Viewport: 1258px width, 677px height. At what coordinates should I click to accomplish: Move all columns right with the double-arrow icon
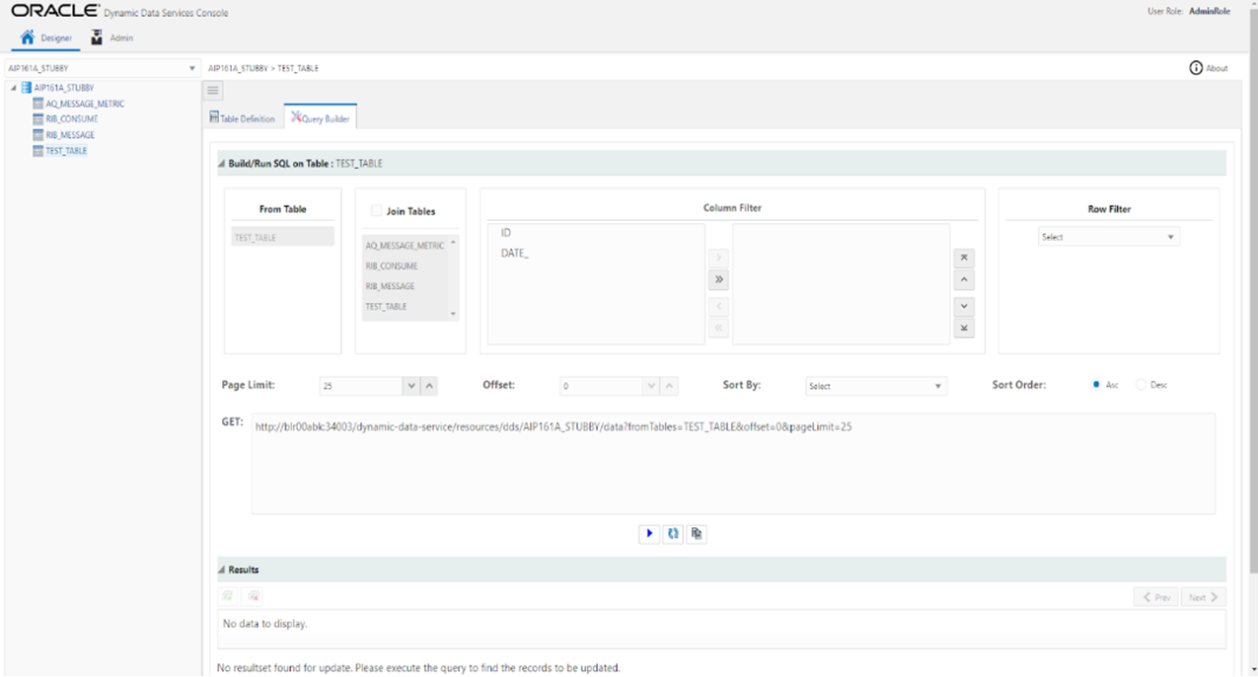click(x=718, y=279)
